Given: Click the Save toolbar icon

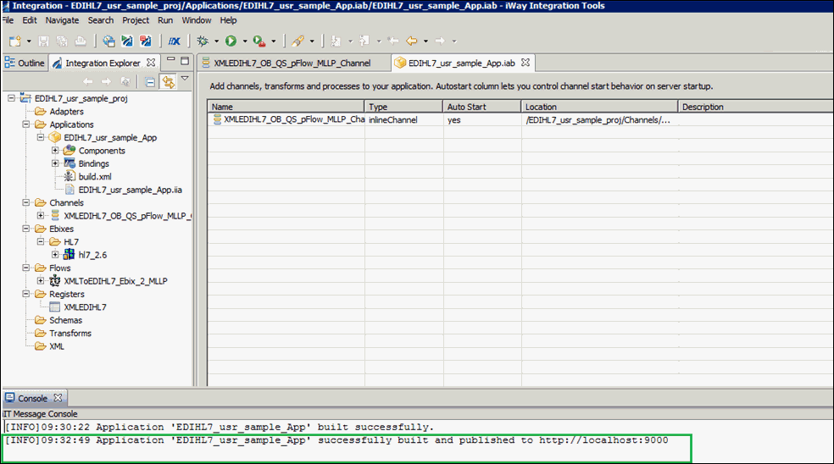Looking at the screenshot, I should (x=43, y=41).
